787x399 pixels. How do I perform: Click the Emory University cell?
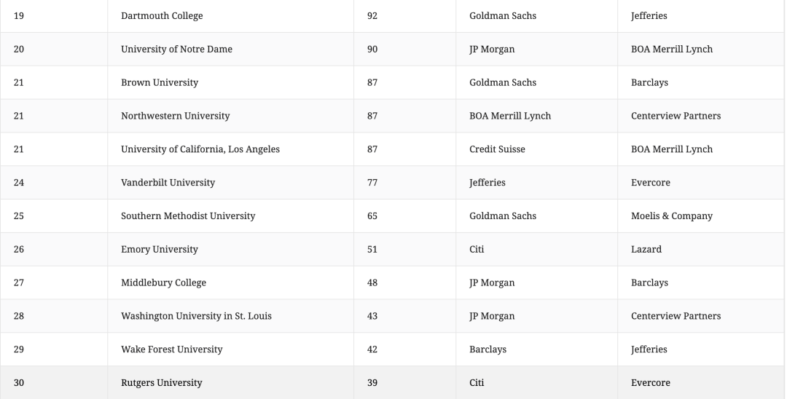[230, 249]
